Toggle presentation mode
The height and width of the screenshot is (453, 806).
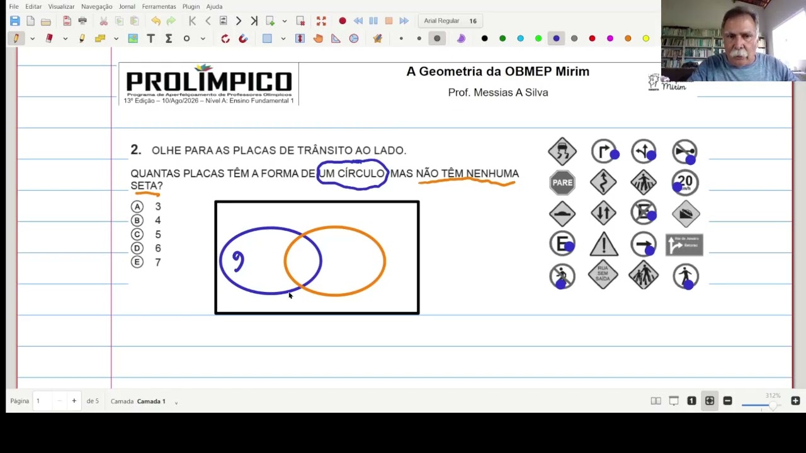click(674, 401)
